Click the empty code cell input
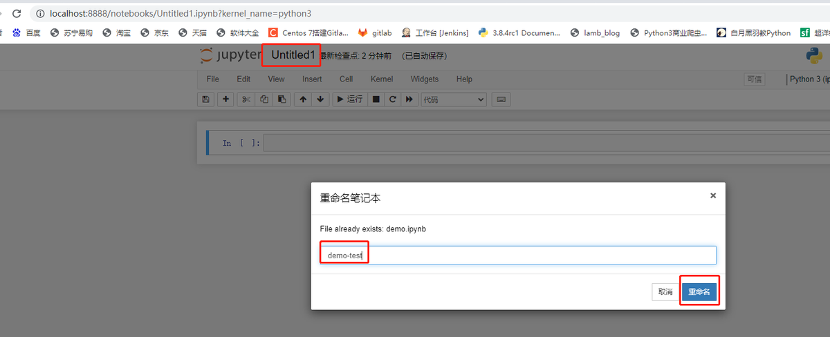Screen dimensions: 830x337 pos(546,143)
